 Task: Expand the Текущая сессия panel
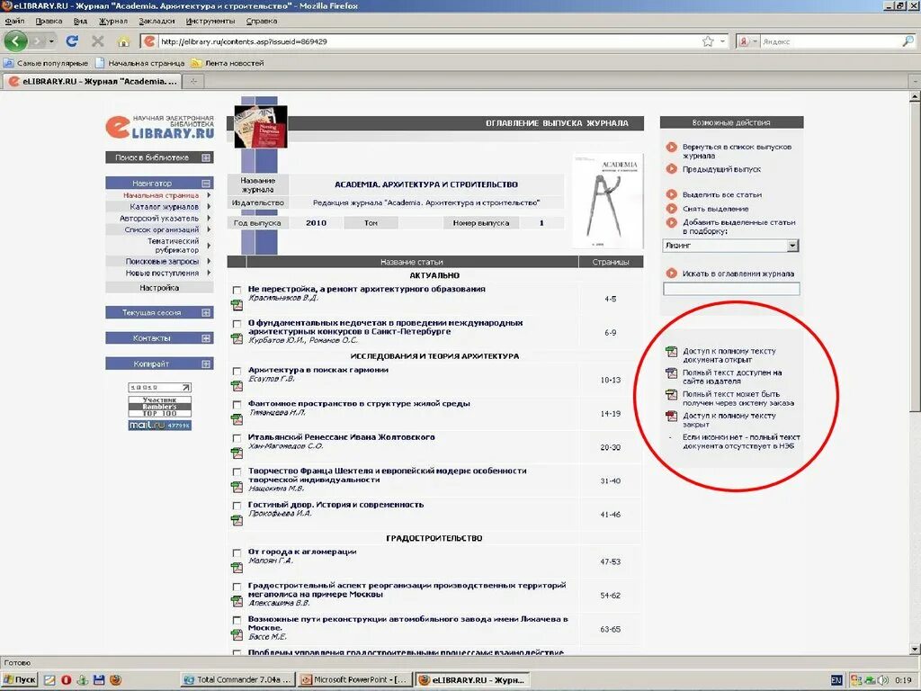[x=206, y=312]
